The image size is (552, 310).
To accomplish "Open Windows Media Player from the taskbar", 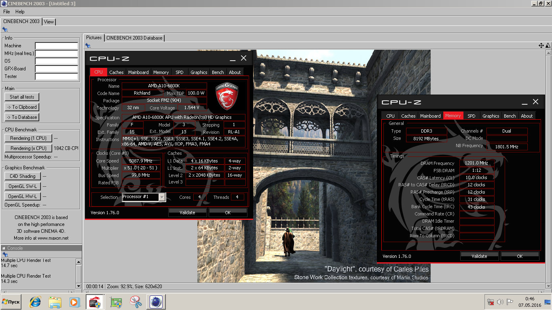I will [74, 302].
